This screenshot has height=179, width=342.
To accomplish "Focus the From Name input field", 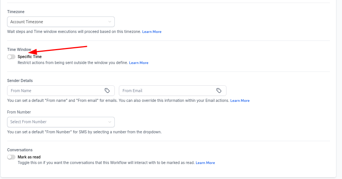I will tap(55, 91).
